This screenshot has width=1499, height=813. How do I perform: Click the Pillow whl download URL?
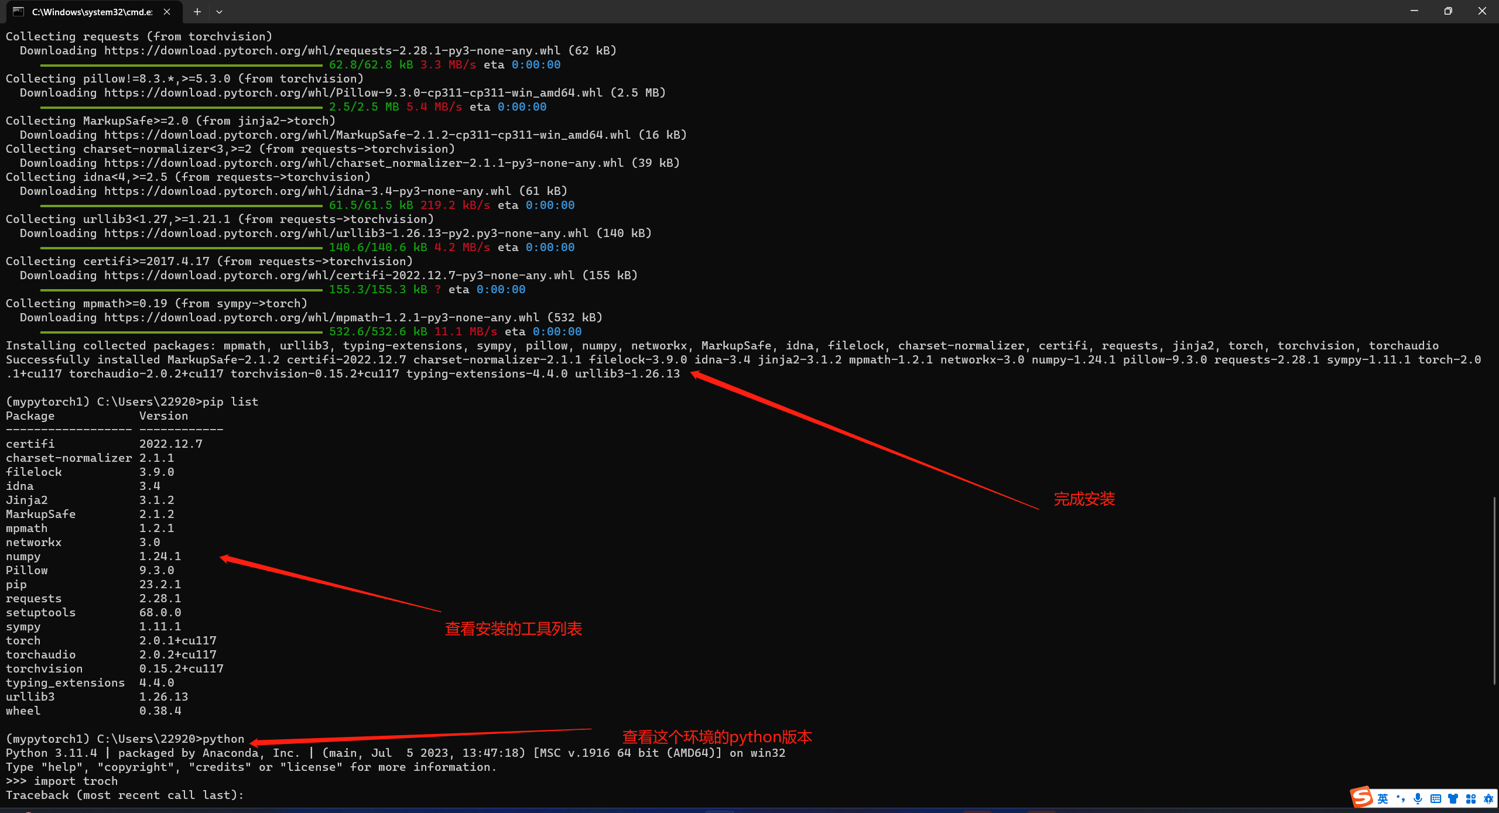(353, 92)
